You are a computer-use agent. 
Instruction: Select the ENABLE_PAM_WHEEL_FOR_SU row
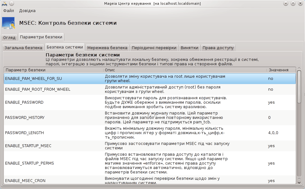(x=150, y=79)
